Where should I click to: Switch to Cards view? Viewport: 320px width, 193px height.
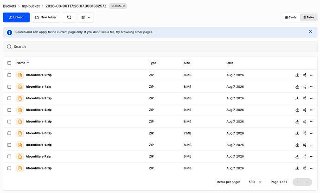click(291, 17)
